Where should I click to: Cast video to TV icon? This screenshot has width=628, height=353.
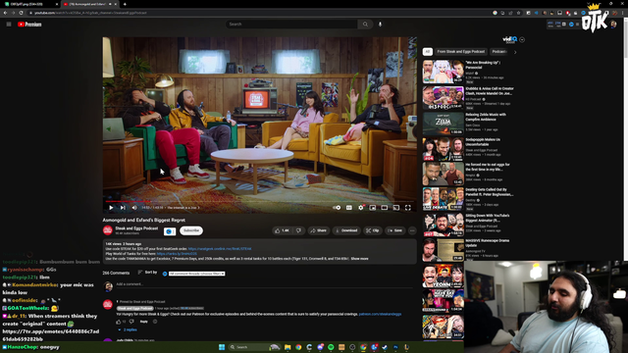[395, 207]
